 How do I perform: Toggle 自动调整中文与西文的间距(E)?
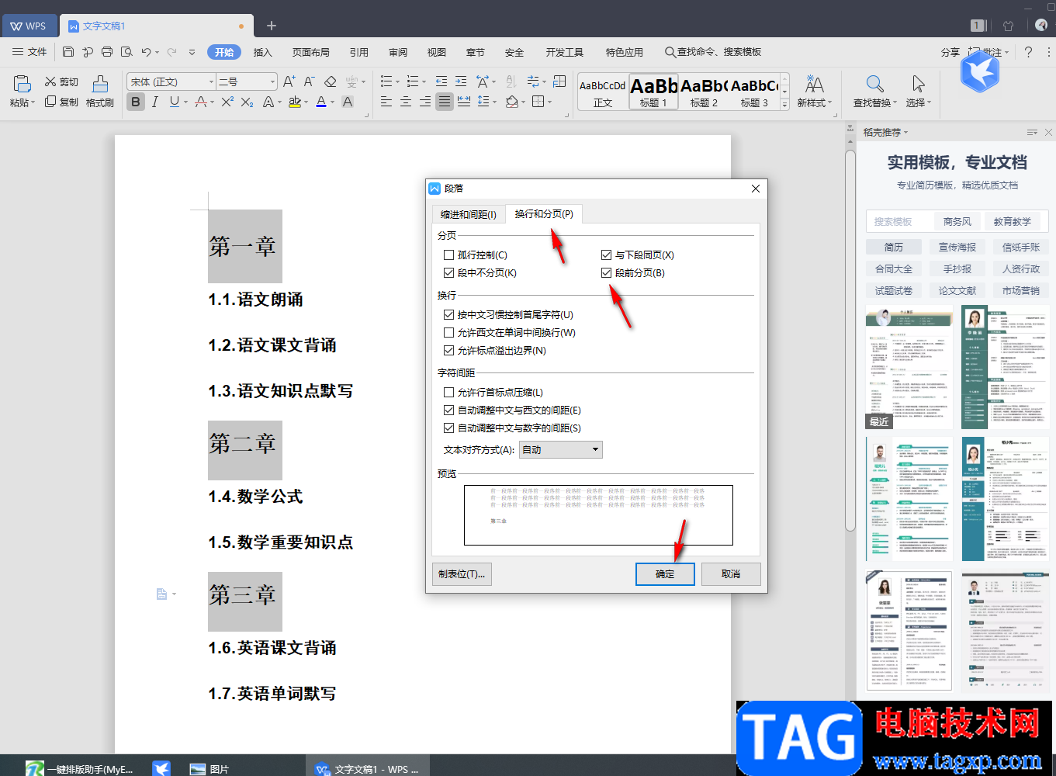pos(448,411)
